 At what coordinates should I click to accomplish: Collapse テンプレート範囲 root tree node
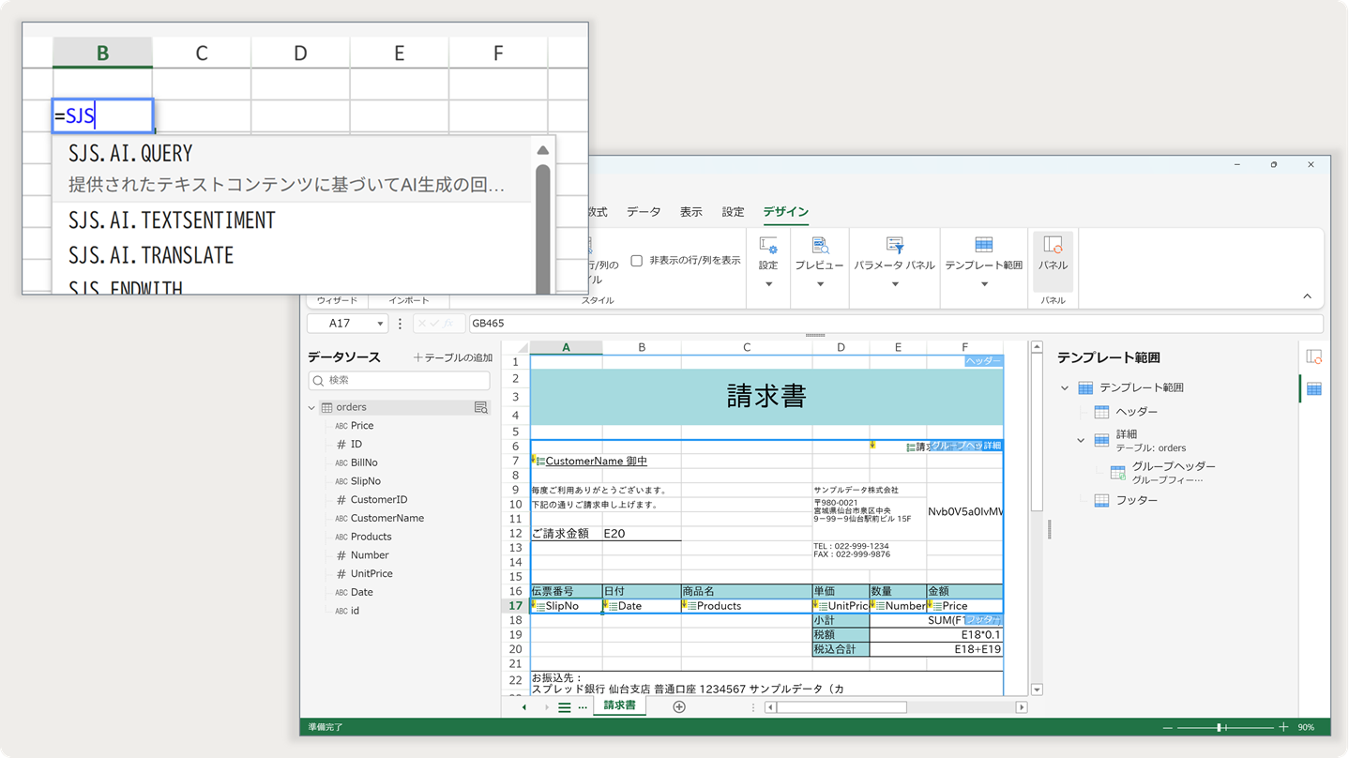pyautogui.click(x=1065, y=387)
